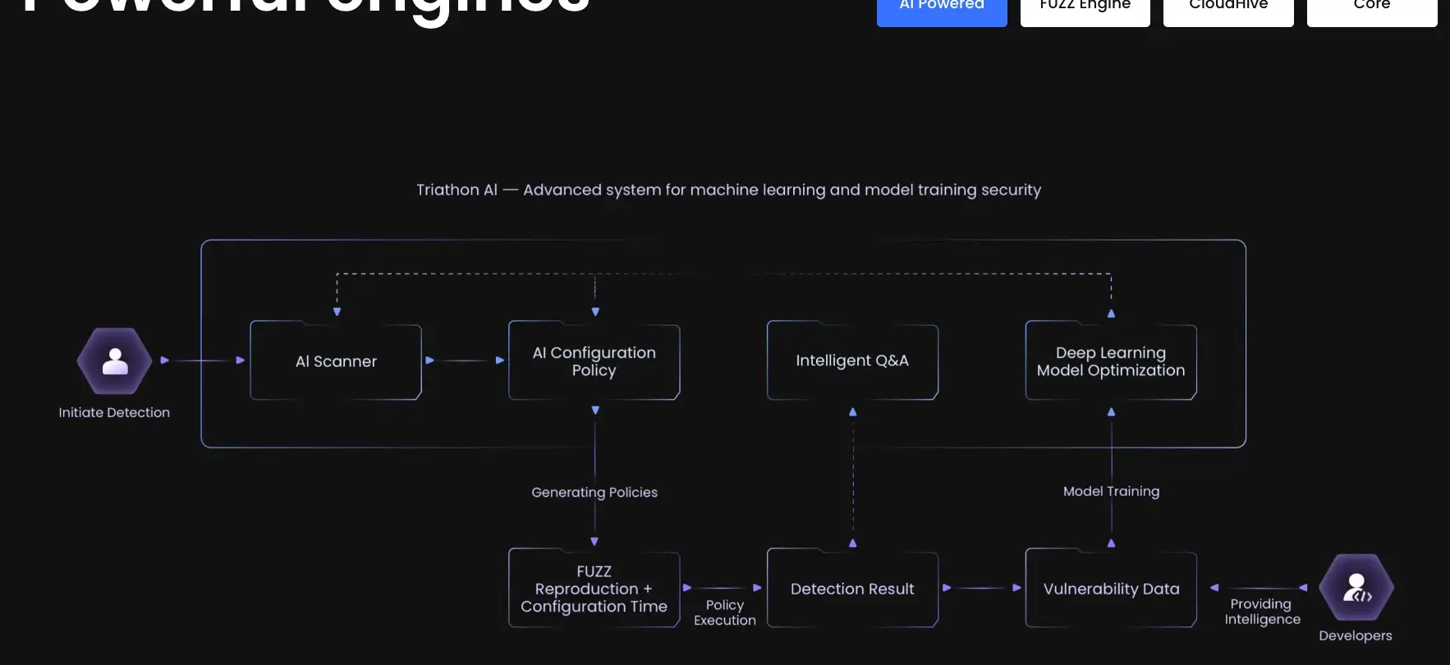Click the Triathon AI description heading
Viewport: 1450px width, 665px height.
click(x=728, y=190)
